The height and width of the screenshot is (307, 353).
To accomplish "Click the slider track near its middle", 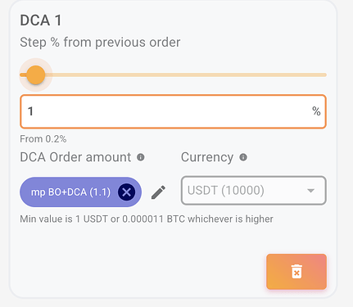I will point(173,74).
